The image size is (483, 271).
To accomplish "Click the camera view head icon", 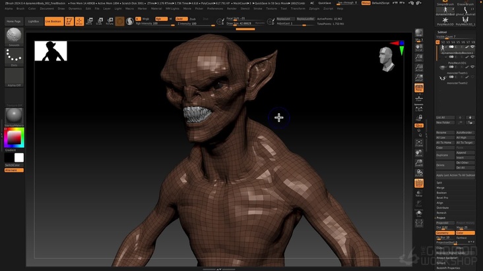I will (387, 59).
